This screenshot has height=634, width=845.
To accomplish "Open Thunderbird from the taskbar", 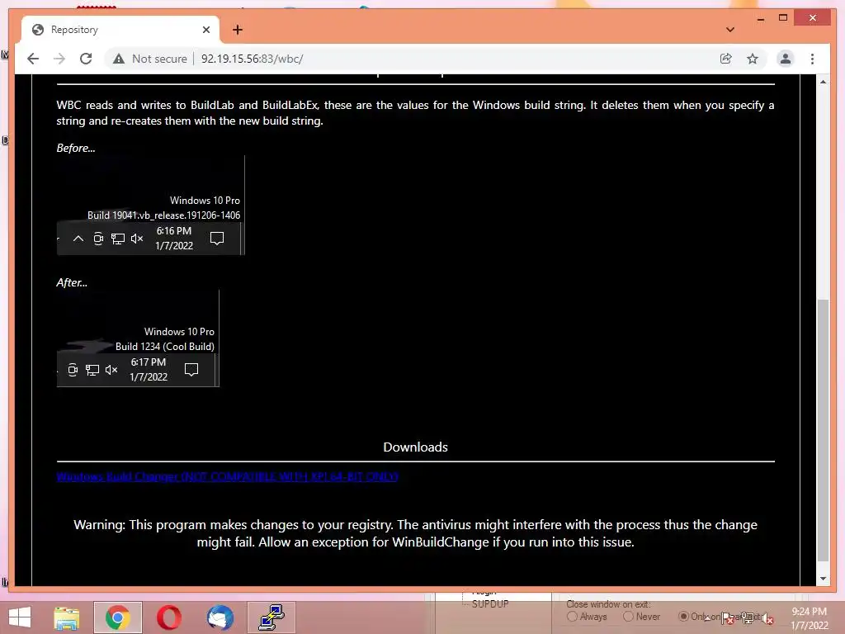I will 220,617.
